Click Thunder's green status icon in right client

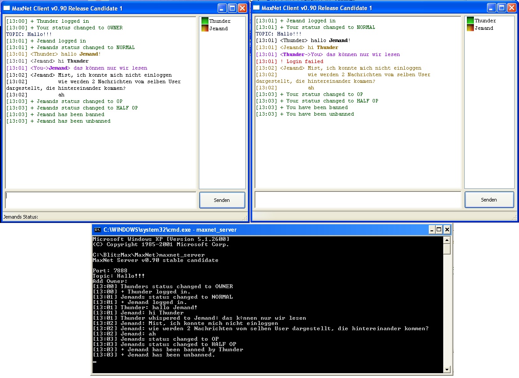[470, 21]
